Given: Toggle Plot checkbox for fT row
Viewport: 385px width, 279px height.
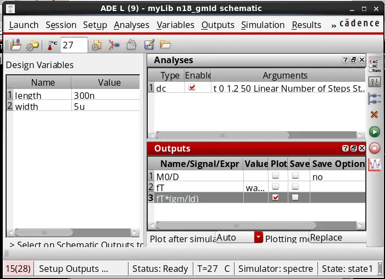Looking at the screenshot, I should [x=276, y=186].
